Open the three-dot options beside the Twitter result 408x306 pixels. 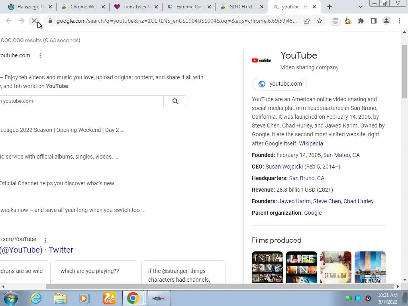[x=45, y=240]
